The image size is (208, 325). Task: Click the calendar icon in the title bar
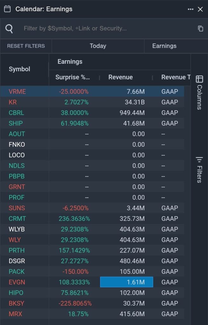coord(7,9)
